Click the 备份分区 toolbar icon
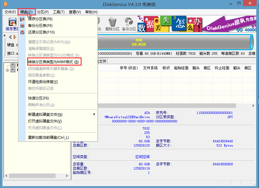The width and height of the screenshot is (259, 188). 129,22
